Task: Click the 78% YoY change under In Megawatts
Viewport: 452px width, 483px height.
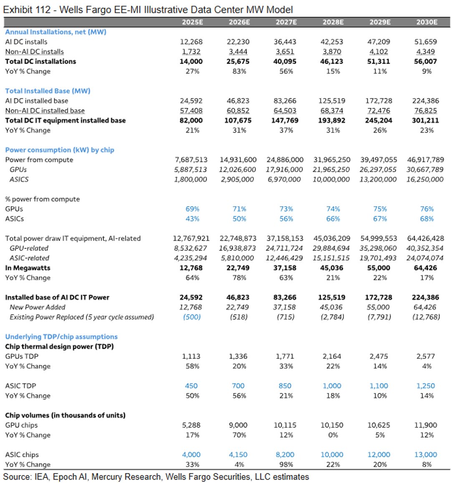Action: pyautogui.click(x=240, y=278)
